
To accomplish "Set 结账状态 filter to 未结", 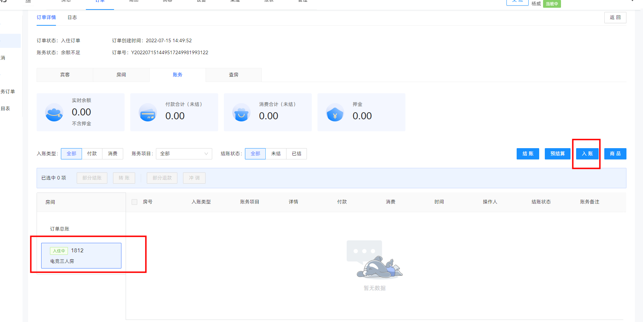I will (276, 154).
